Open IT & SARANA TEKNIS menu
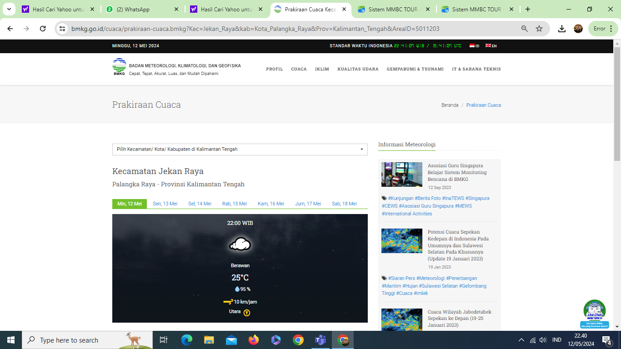 click(476, 70)
